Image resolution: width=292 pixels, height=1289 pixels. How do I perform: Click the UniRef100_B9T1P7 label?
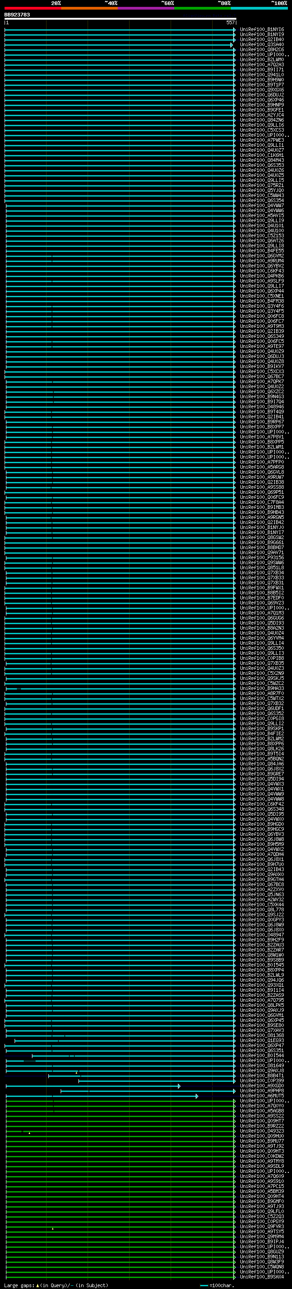pyautogui.click(x=261, y=85)
